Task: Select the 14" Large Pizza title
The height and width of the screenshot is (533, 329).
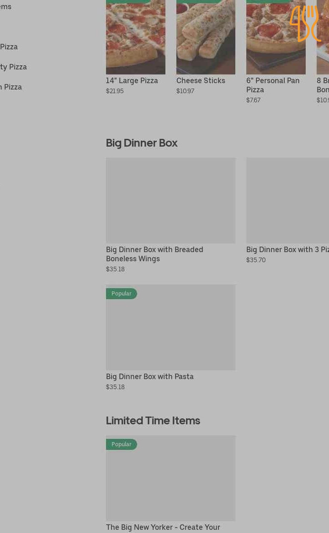Action: [x=132, y=80]
